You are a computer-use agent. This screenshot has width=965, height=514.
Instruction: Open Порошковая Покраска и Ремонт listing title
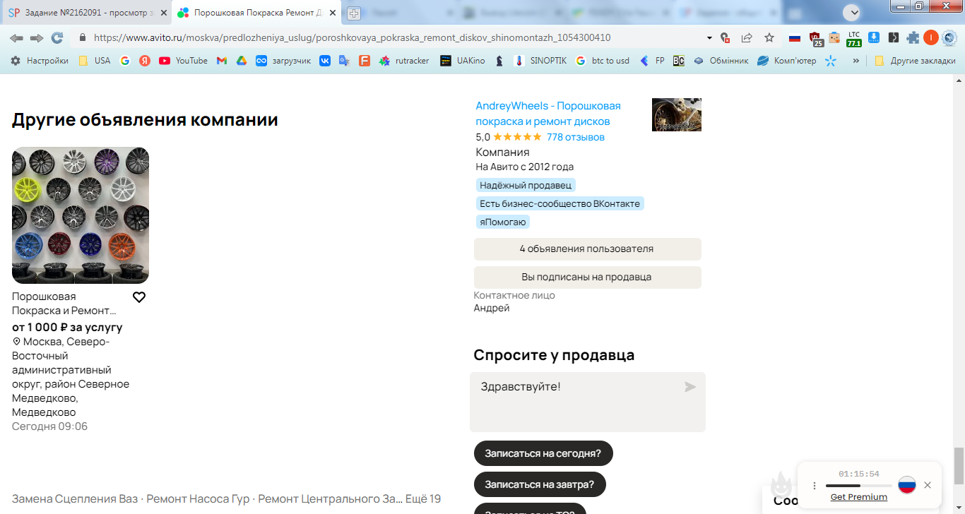click(64, 304)
